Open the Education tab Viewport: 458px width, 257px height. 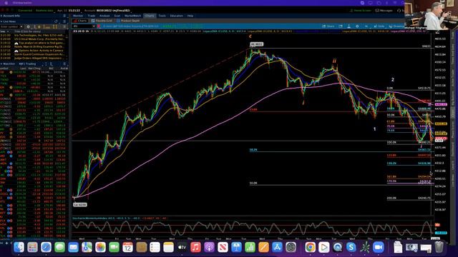click(177, 16)
